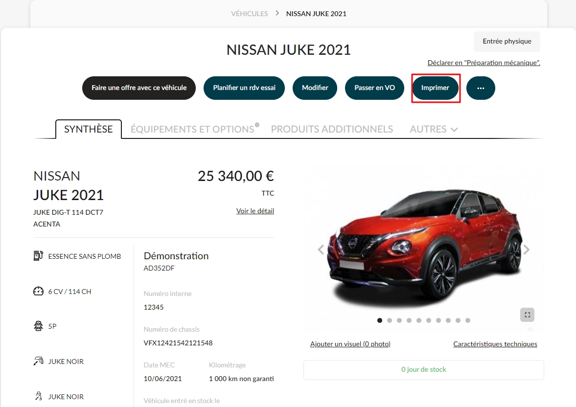Show next car photo with right arrow
The width and height of the screenshot is (576, 407).
pos(527,250)
